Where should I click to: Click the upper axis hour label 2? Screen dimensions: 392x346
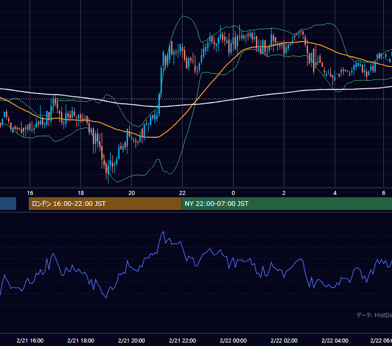coord(284,193)
